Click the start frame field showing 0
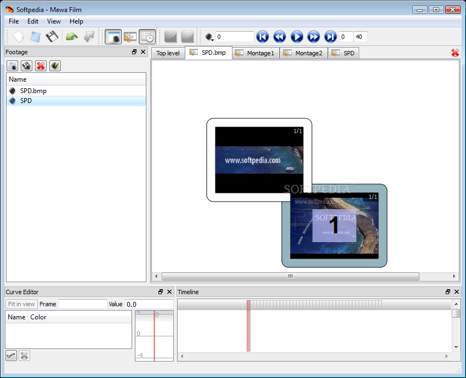The height and width of the screenshot is (378, 466). click(x=346, y=37)
